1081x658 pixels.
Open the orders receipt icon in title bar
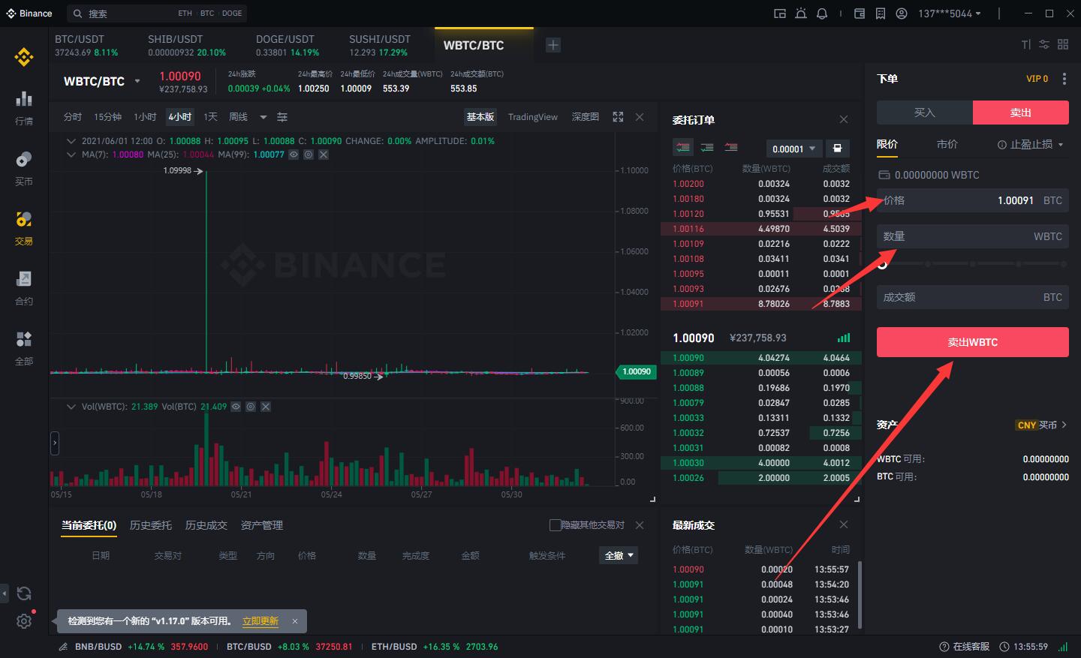(881, 14)
